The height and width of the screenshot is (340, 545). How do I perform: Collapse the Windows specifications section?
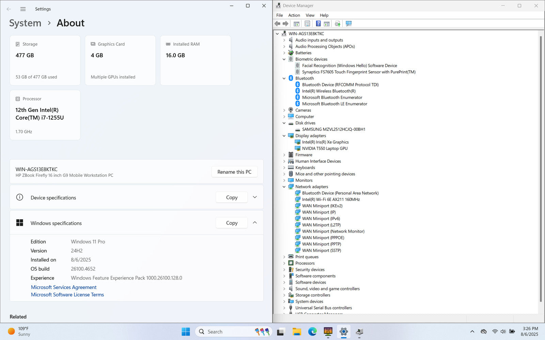click(255, 223)
